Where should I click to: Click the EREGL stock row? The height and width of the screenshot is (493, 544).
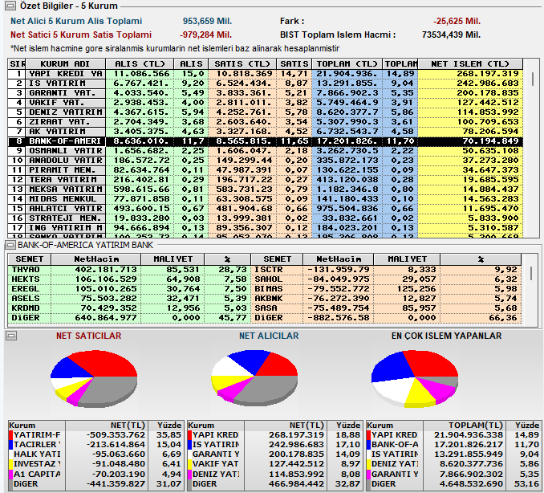[x=129, y=289]
